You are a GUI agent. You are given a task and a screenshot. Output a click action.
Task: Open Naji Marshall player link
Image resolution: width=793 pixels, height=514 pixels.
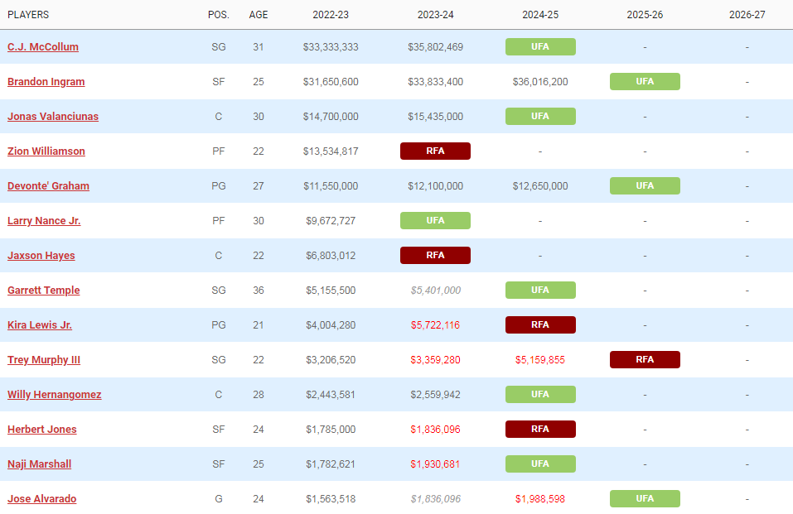40,464
